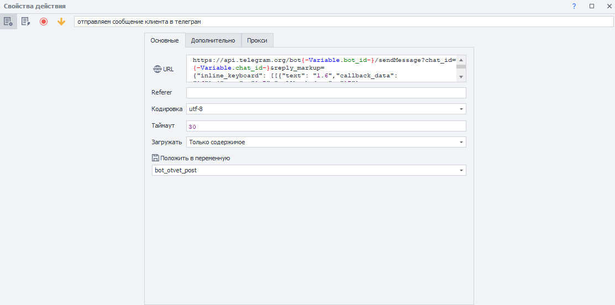Click the floppy disk save-to-variable icon
The image size is (615, 305).
point(155,158)
